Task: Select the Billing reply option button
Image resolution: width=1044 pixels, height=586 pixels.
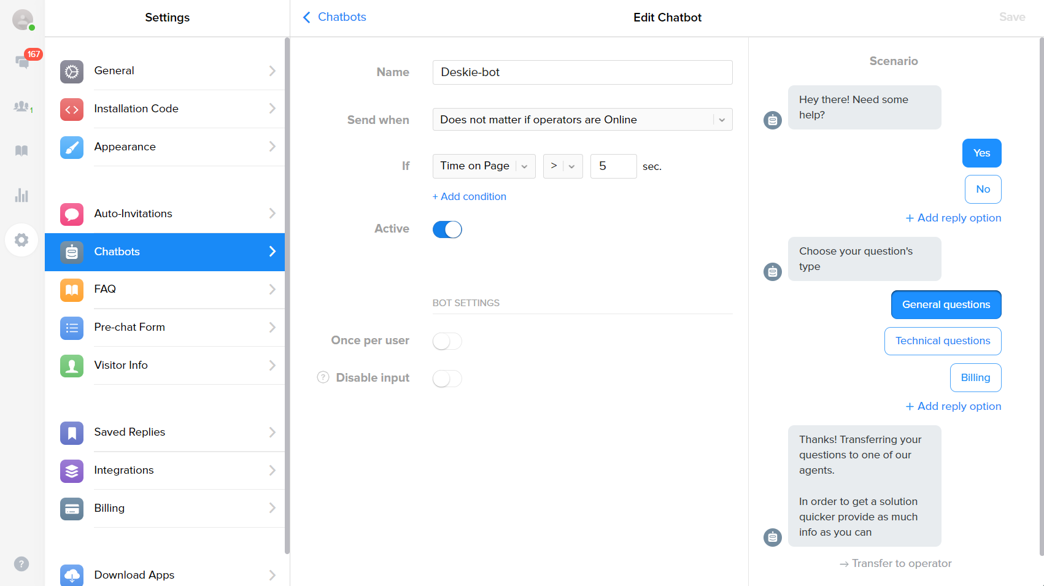Action: pos(976,378)
